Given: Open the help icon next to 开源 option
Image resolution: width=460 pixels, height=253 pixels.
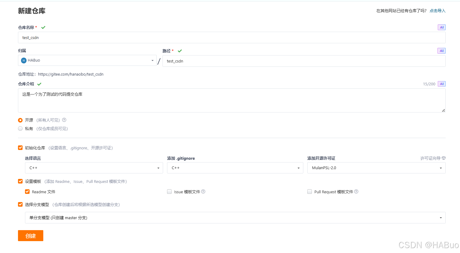Looking at the screenshot, I should click(64, 120).
